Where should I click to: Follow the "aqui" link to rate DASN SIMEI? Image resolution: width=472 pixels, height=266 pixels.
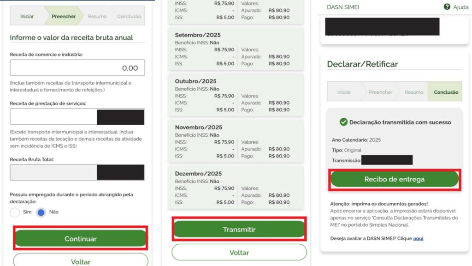418,238
